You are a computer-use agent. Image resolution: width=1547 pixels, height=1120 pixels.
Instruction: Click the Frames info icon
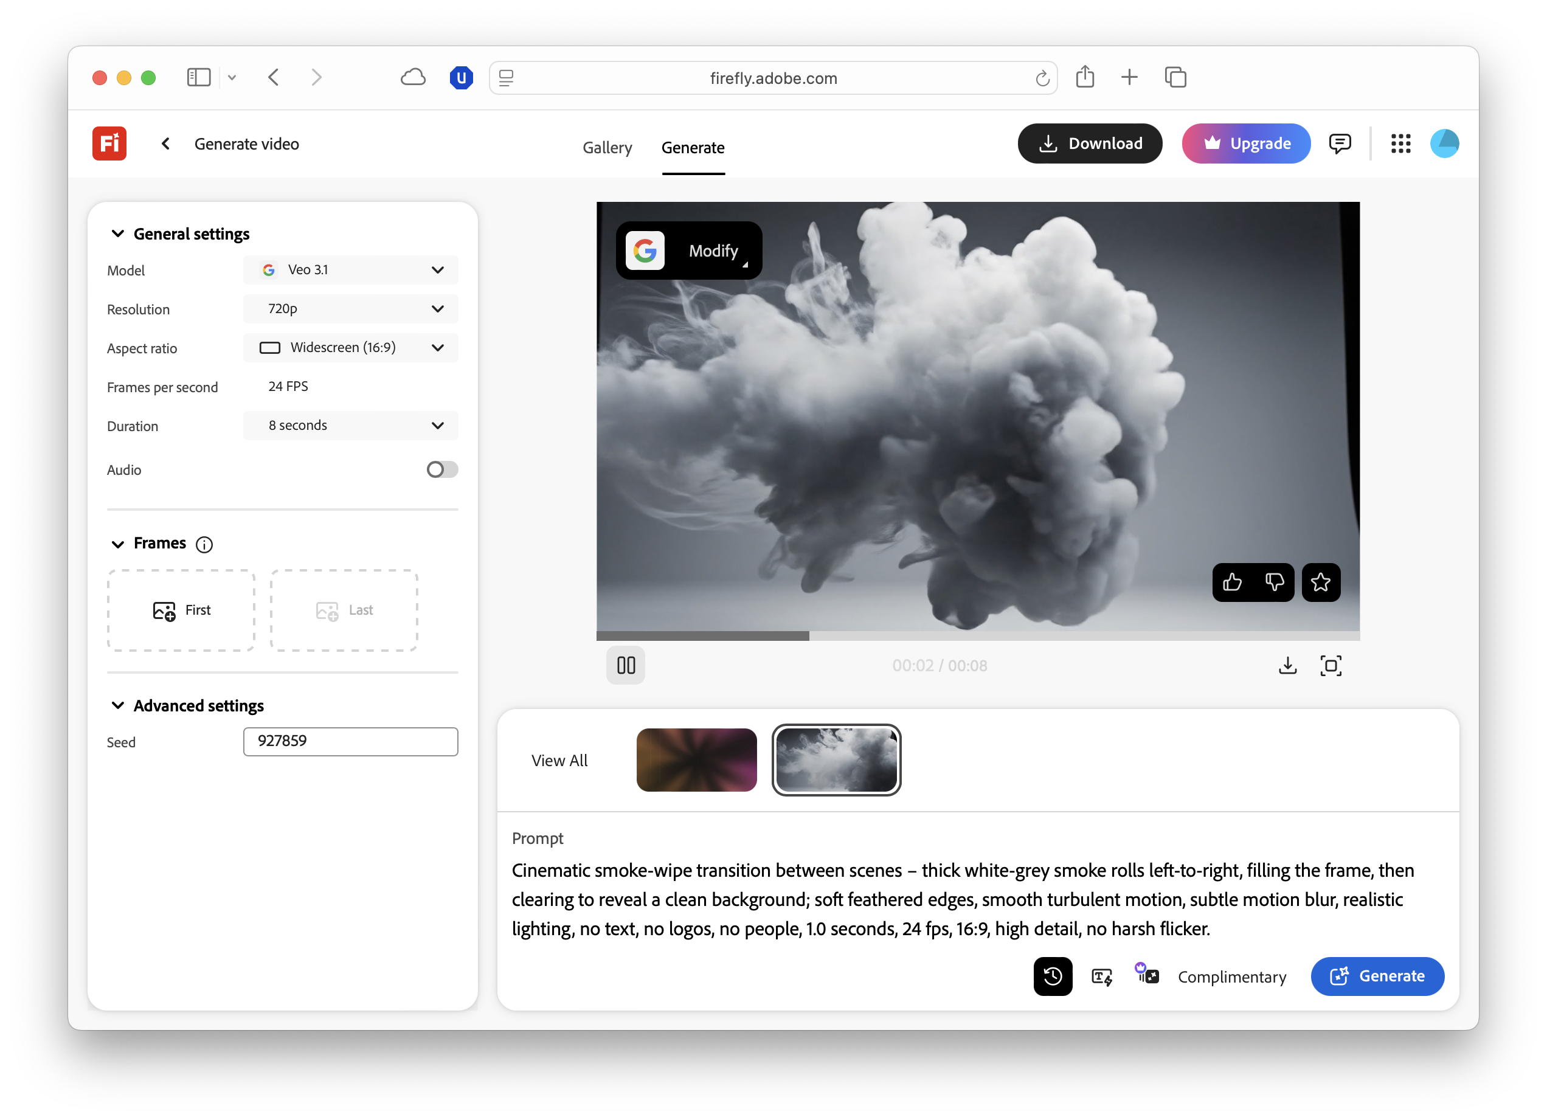pyautogui.click(x=204, y=544)
